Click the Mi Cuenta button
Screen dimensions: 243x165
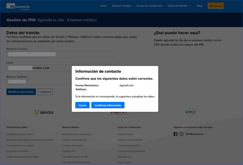tap(215, 6)
